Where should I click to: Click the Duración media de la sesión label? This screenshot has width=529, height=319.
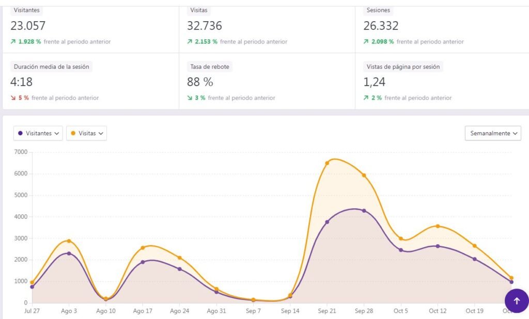52,67
